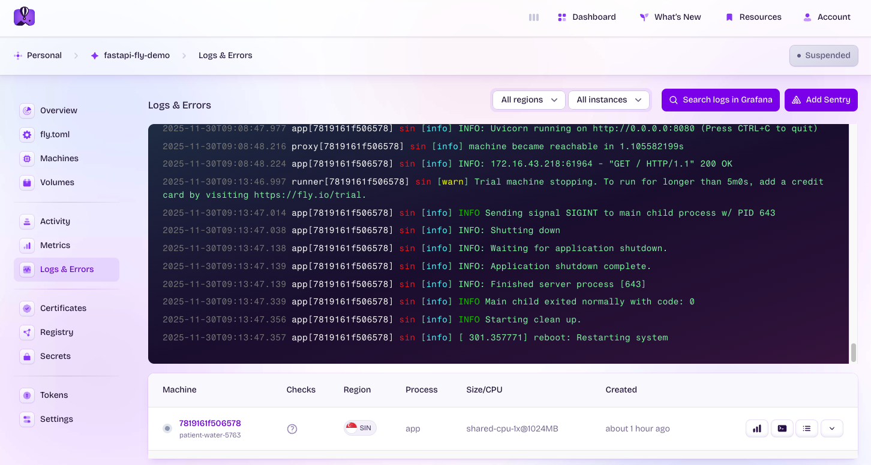Expand the All instances dropdown
Screen dimensions: 871x465
coord(608,100)
